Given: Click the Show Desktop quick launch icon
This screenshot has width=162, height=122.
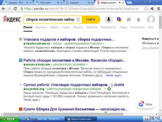Looking at the screenshot, I should pos(23,119).
